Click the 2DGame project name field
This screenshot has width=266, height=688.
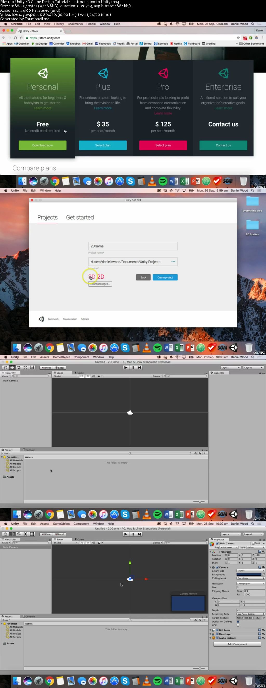(133, 246)
